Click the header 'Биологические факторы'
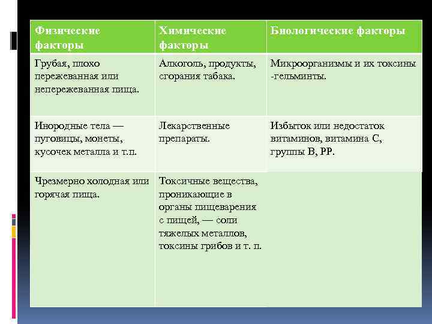Screen dimensions: 432x324 344,37
